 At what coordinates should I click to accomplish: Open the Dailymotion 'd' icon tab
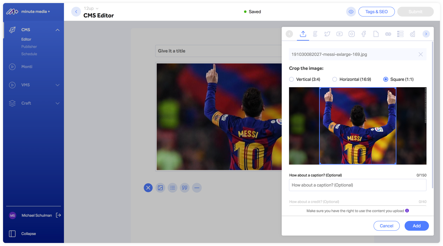pos(413,34)
